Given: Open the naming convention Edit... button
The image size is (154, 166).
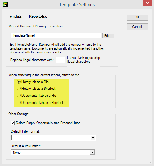Looking at the screenshot, I should tap(108, 36).
